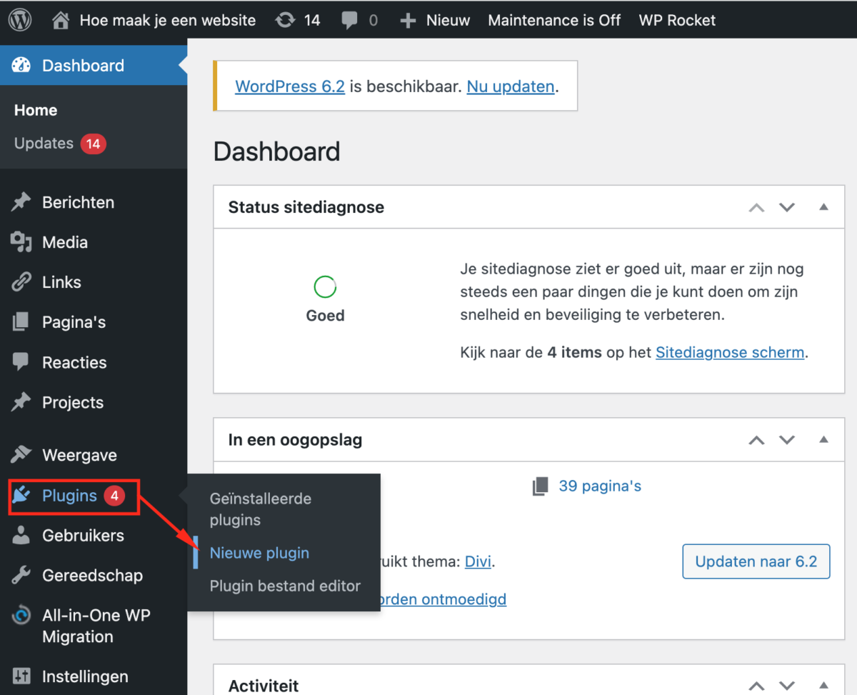Open comments speech bubble icon
Viewport: 857px width, 695px height.
pos(350,20)
